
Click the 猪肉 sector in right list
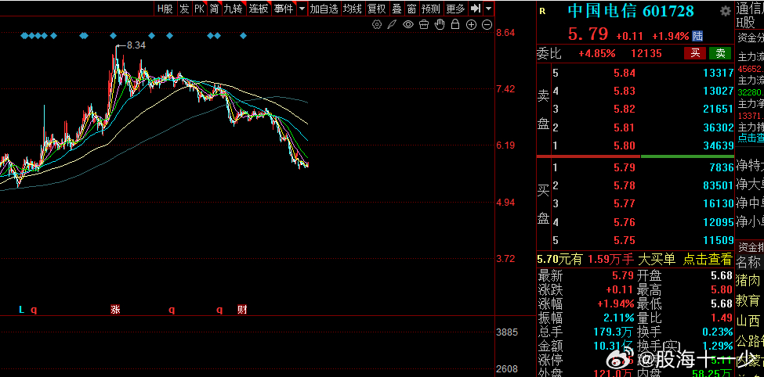pos(748,280)
